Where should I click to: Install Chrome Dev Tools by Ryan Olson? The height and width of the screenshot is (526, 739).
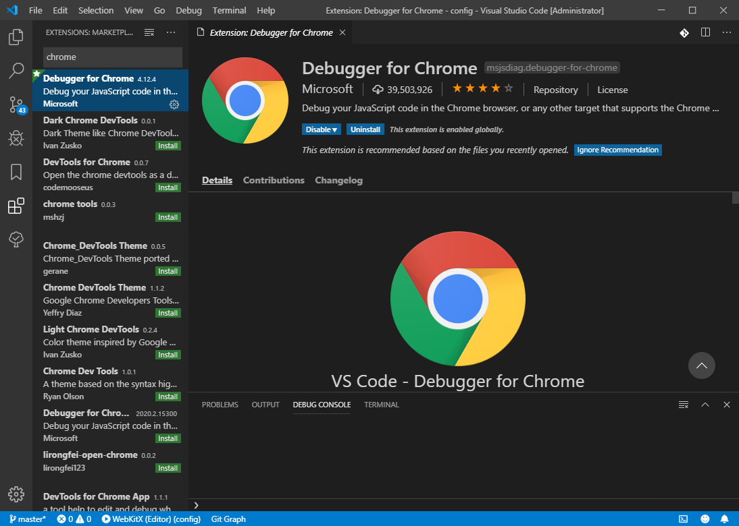pos(168,397)
